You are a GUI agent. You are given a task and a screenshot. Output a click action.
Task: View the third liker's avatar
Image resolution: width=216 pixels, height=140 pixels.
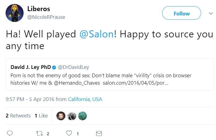tap(82, 116)
